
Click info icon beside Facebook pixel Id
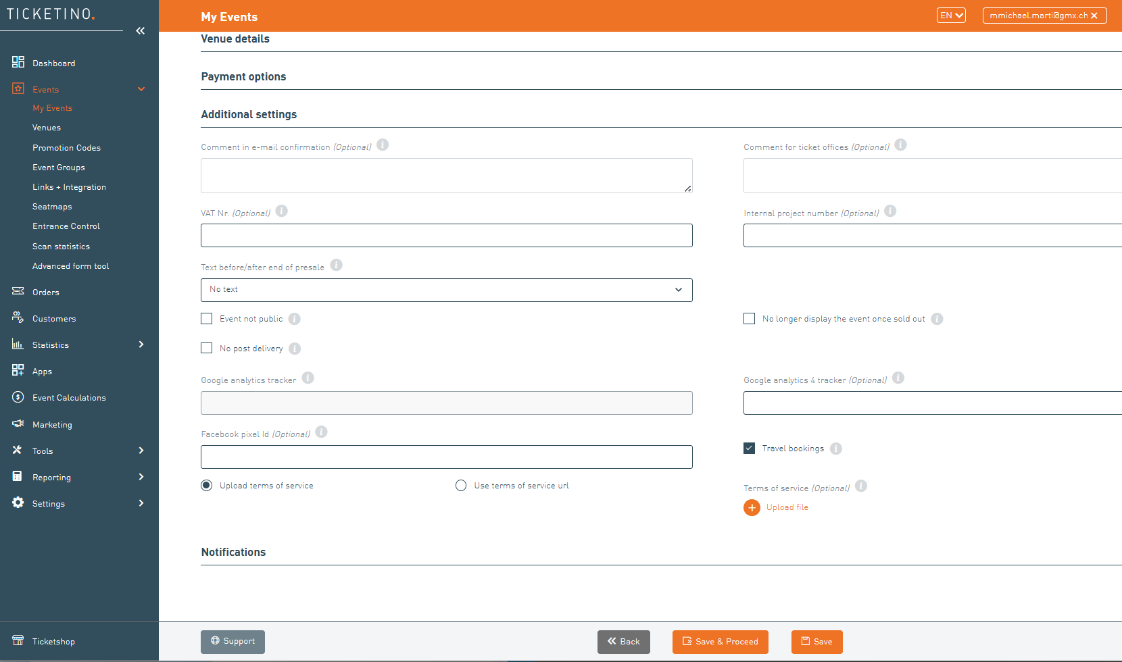coord(322,432)
